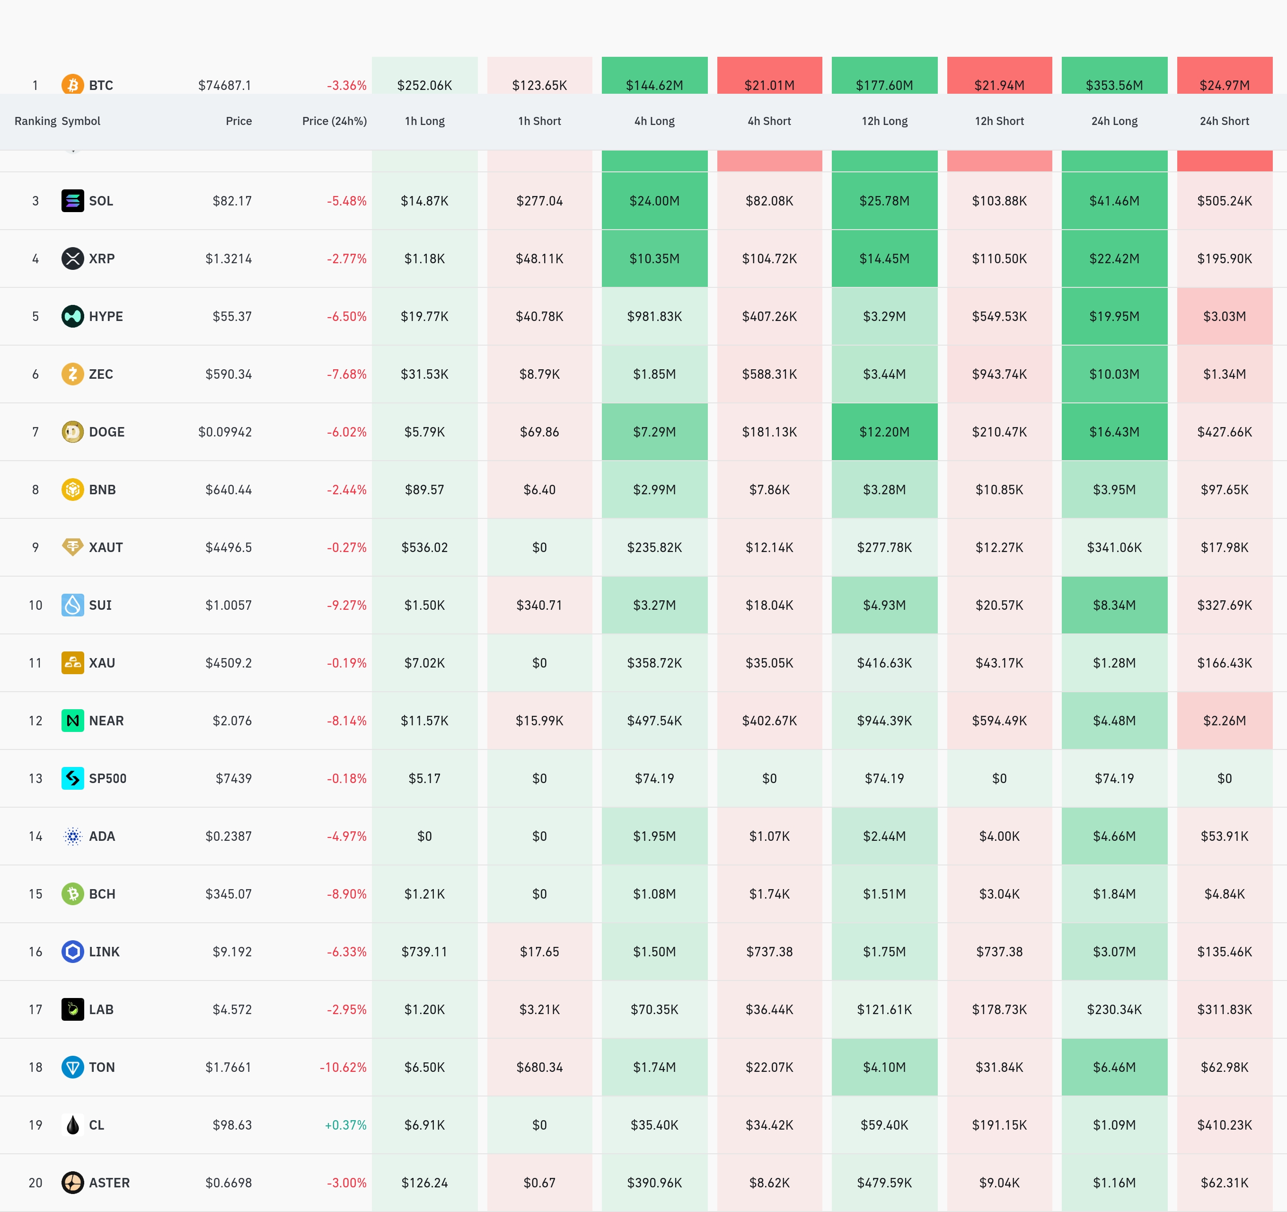Click the XAU gold bars icon

72,663
